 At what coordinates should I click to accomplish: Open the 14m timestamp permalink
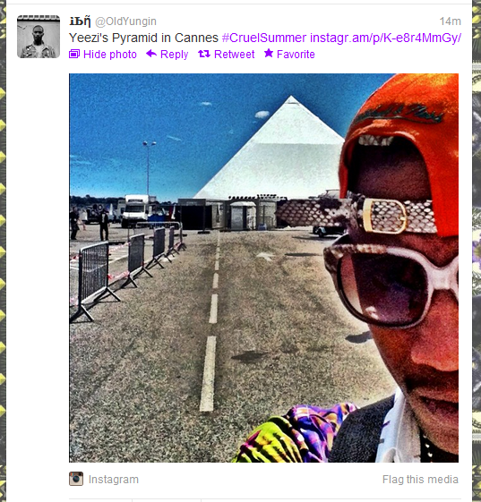tap(451, 21)
